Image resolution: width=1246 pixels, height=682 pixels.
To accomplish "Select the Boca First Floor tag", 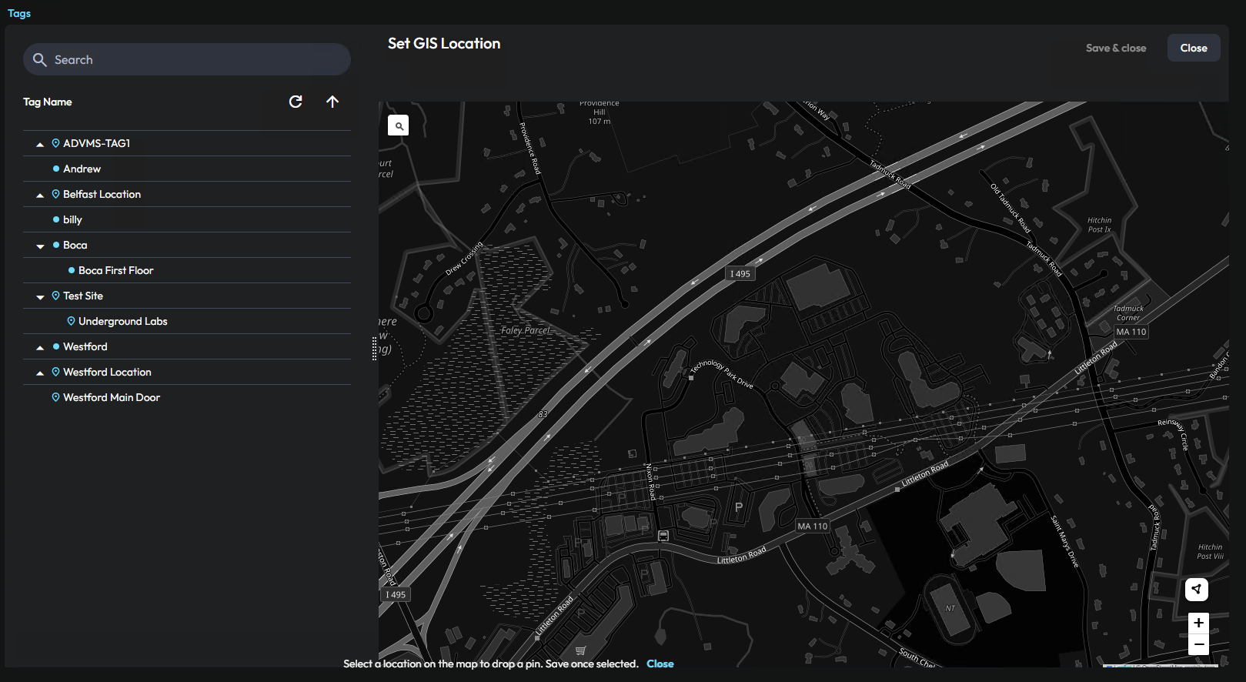I will (116, 270).
